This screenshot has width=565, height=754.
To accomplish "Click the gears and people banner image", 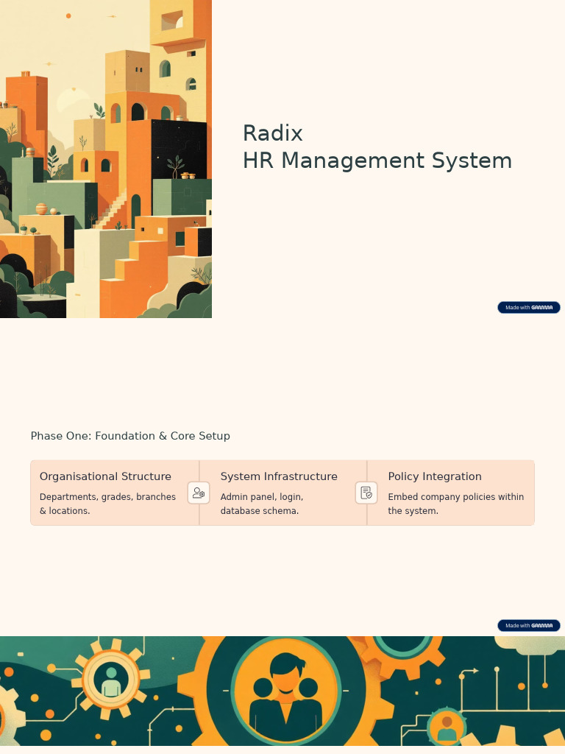I will (x=282, y=691).
